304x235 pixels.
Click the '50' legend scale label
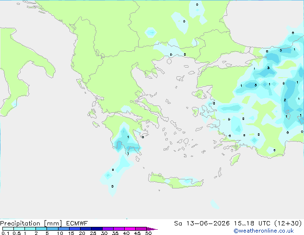[x=149, y=233]
